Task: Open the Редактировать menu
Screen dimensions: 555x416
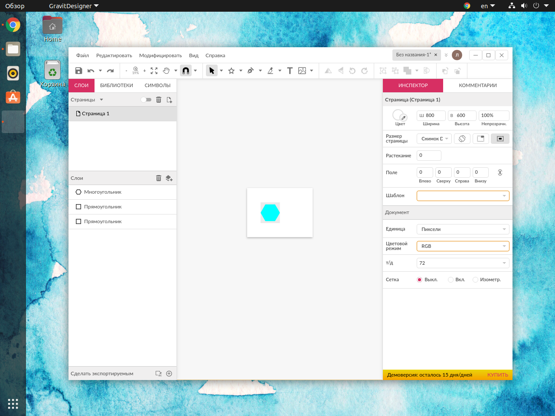Action: (114, 55)
